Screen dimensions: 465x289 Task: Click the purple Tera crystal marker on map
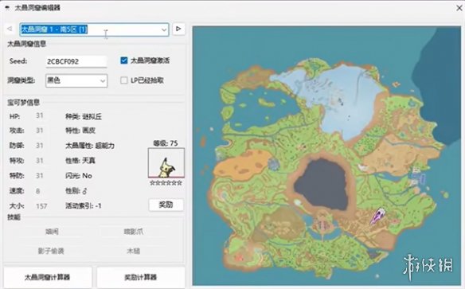tap(377, 216)
